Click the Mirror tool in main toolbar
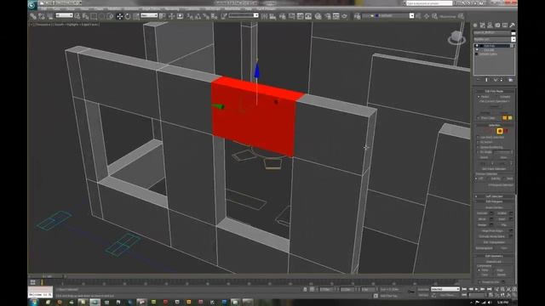The height and width of the screenshot is (306, 545). pos(265,16)
